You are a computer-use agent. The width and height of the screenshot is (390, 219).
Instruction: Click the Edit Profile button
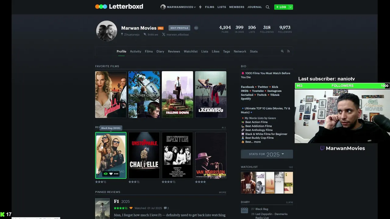coord(179,28)
